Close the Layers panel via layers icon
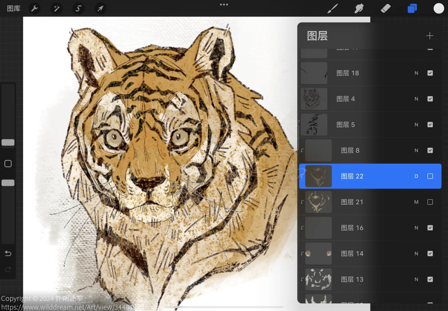The image size is (448, 311). [412, 8]
